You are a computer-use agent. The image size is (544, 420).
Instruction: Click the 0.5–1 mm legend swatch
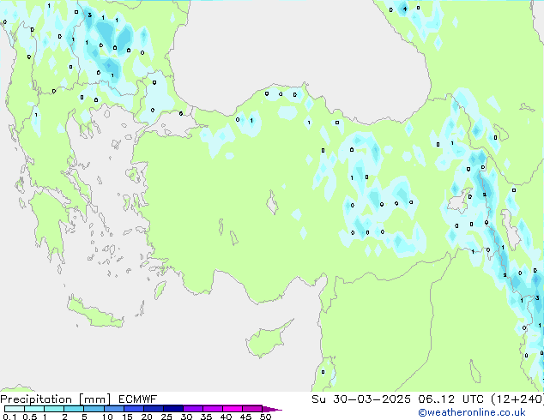tap(34, 409)
